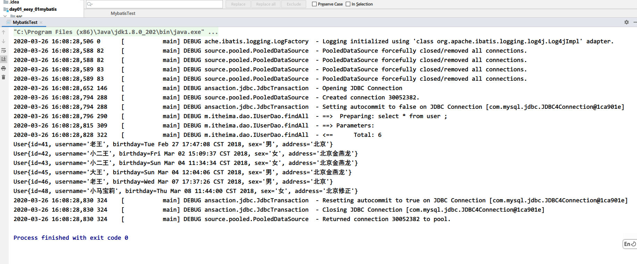
Task: Click the User id=42 output row
Action: [x=186, y=153]
